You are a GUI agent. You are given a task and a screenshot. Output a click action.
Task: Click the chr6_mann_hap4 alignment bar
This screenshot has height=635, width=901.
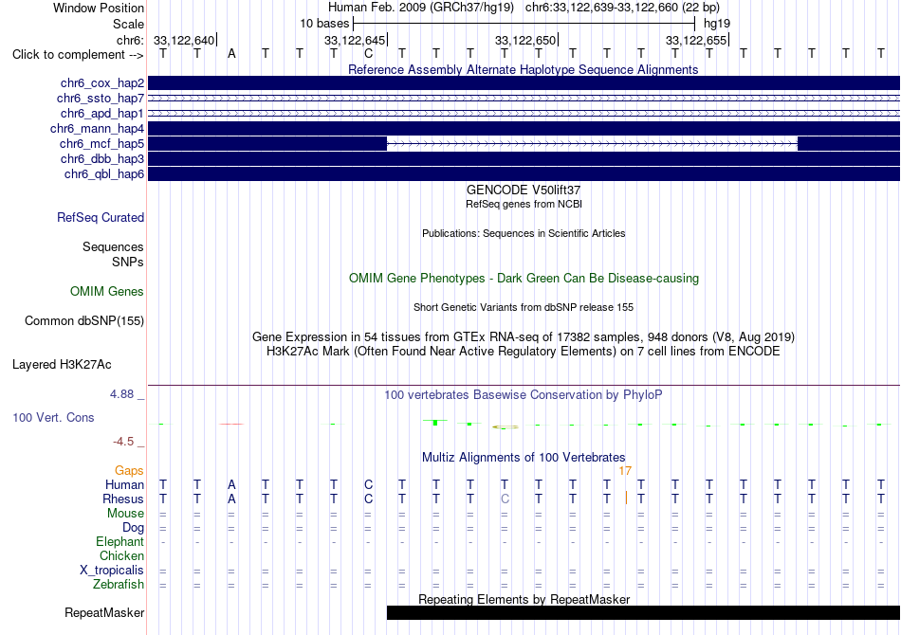click(x=524, y=128)
